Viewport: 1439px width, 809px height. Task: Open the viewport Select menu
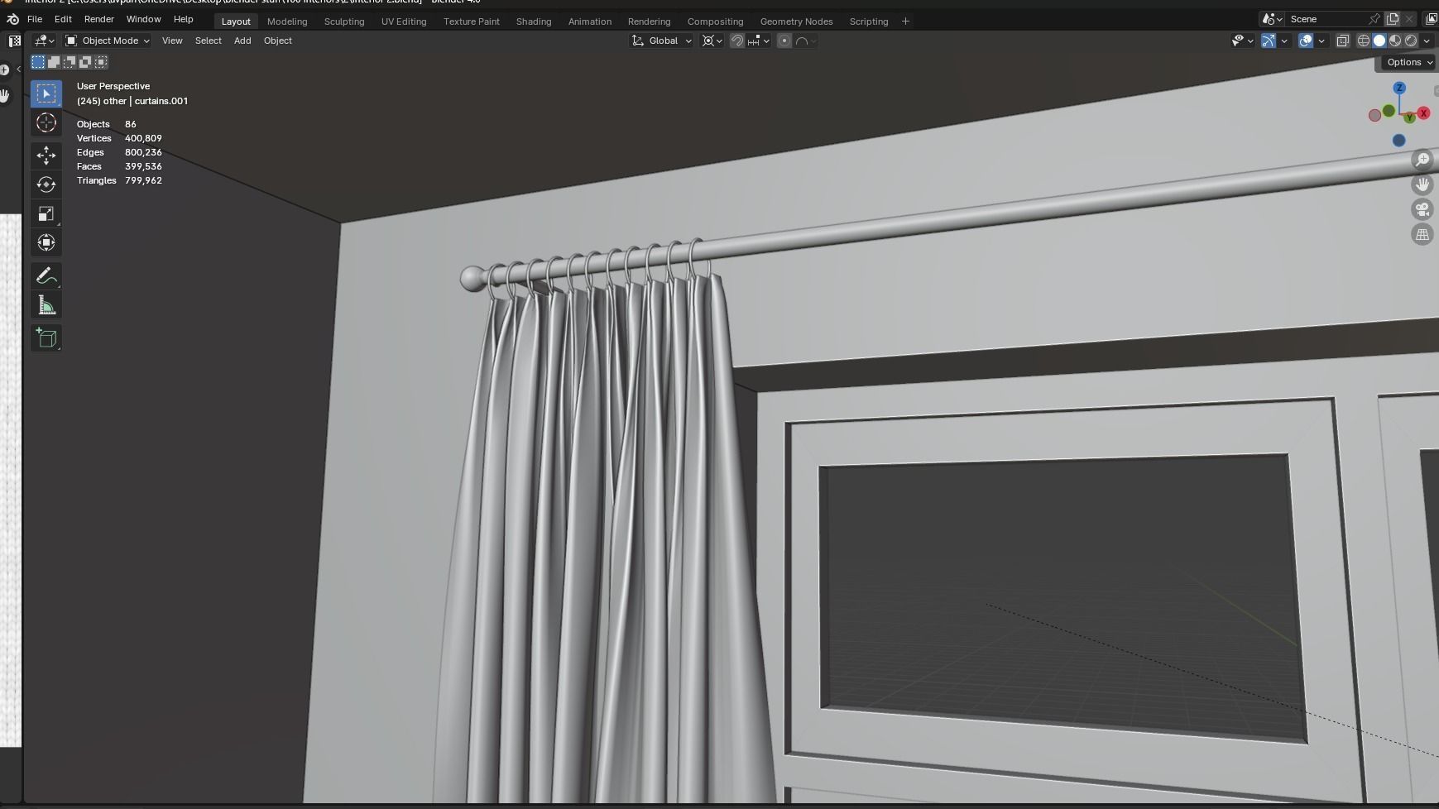(x=209, y=41)
